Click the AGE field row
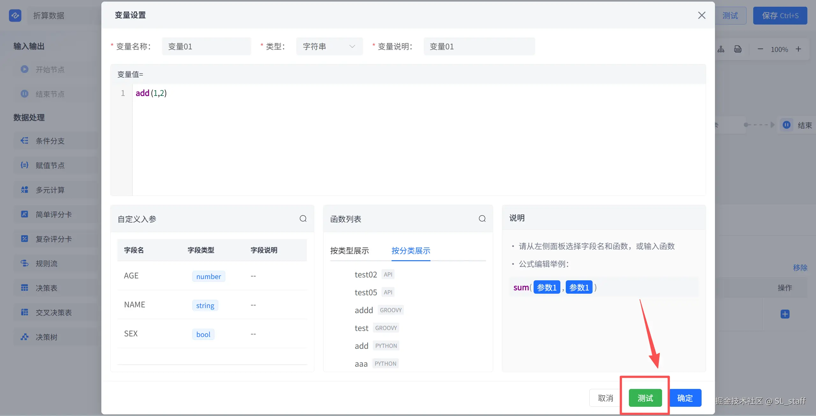The width and height of the screenshot is (816, 416). pos(212,276)
